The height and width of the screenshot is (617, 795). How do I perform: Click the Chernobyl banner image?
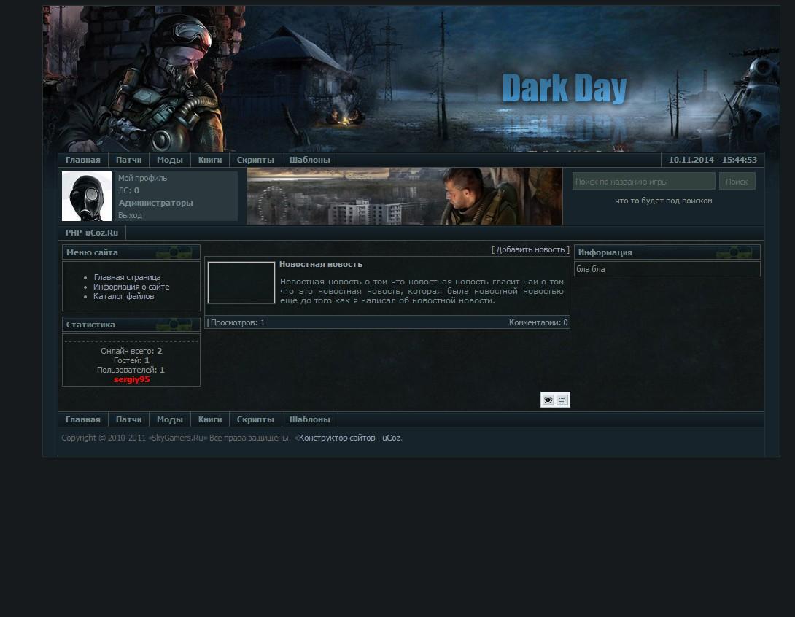point(404,196)
